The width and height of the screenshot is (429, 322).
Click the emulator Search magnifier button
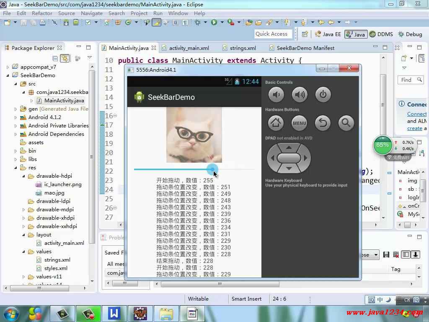(346, 123)
